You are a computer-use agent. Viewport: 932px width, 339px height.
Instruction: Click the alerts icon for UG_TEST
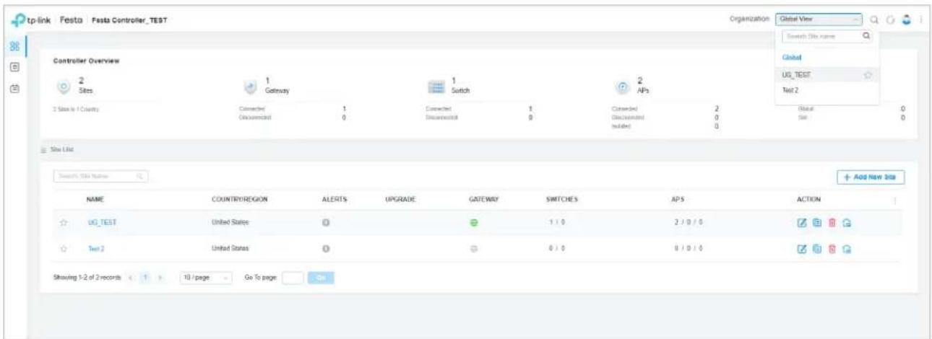click(327, 223)
